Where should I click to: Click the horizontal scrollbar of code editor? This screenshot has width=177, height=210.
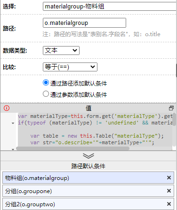pos(73,148)
